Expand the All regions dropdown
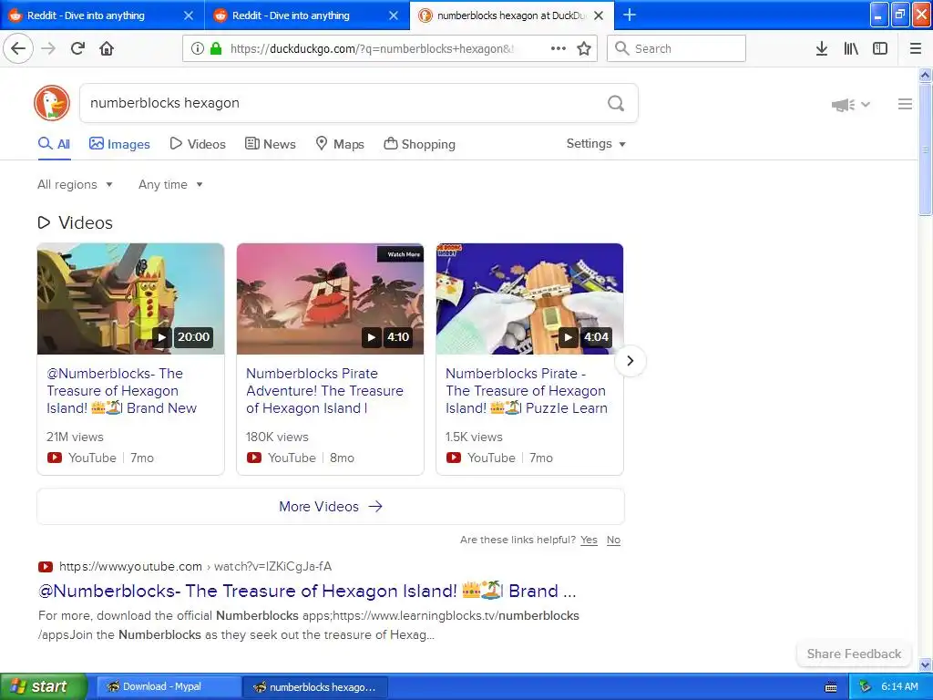The height and width of the screenshot is (700, 933). click(75, 184)
